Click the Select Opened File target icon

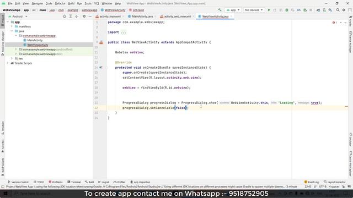pyautogui.click(x=65, y=16)
